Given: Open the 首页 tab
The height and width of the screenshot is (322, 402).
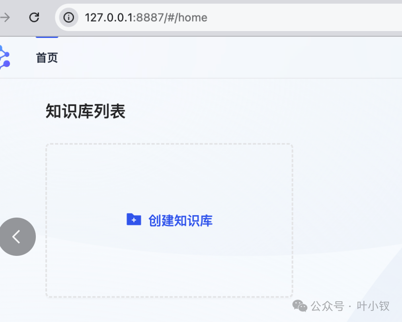Looking at the screenshot, I should 47,57.
